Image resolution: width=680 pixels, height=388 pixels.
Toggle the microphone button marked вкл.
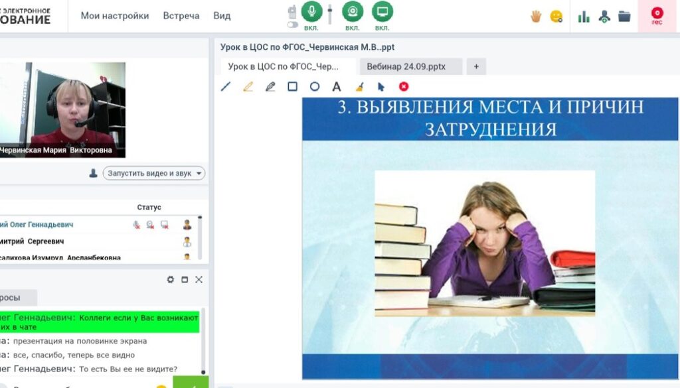point(311,12)
